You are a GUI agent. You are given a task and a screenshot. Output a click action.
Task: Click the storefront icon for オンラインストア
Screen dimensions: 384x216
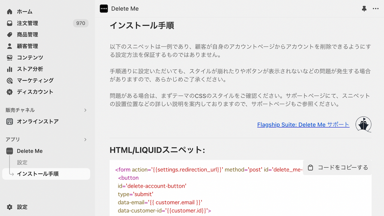point(10,121)
